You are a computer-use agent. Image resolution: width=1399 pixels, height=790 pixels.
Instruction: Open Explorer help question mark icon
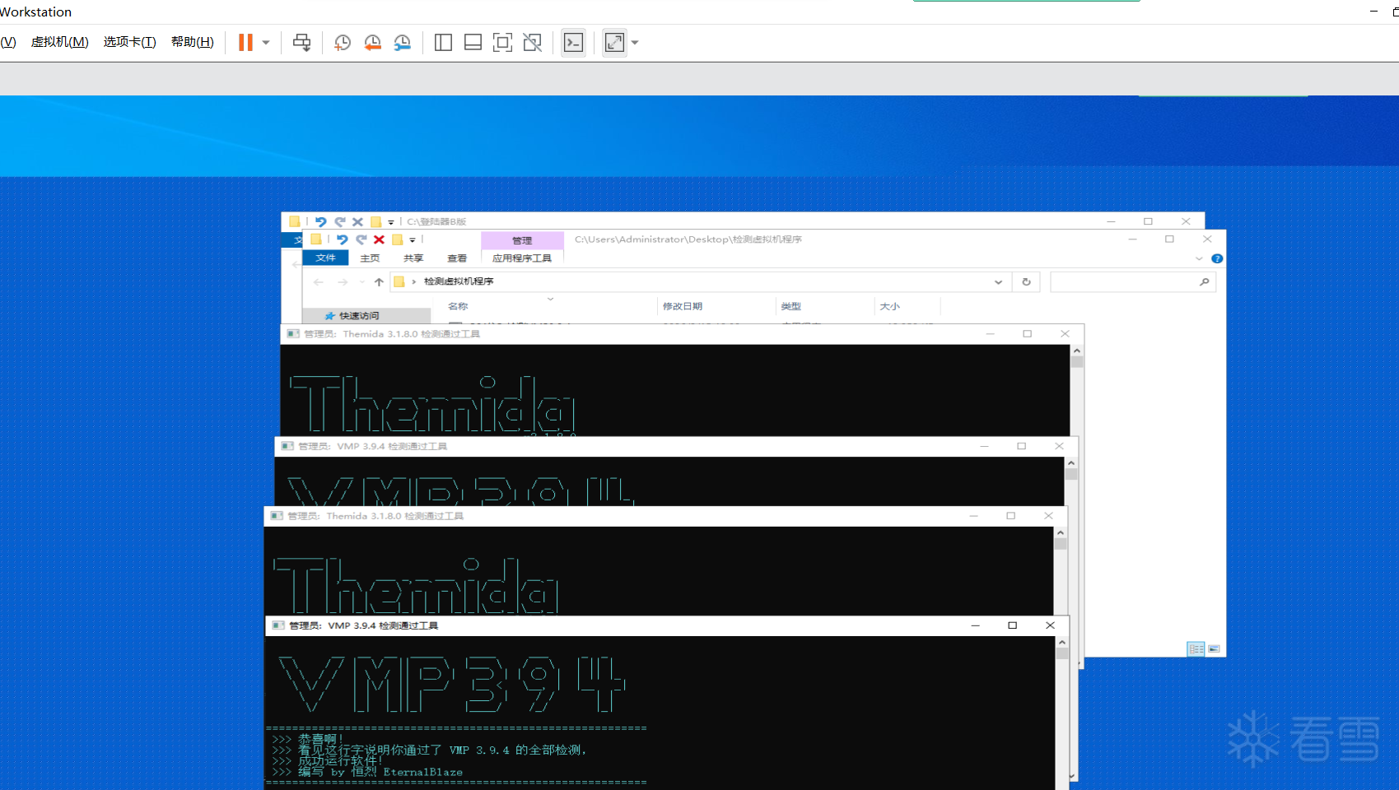coord(1217,258)
